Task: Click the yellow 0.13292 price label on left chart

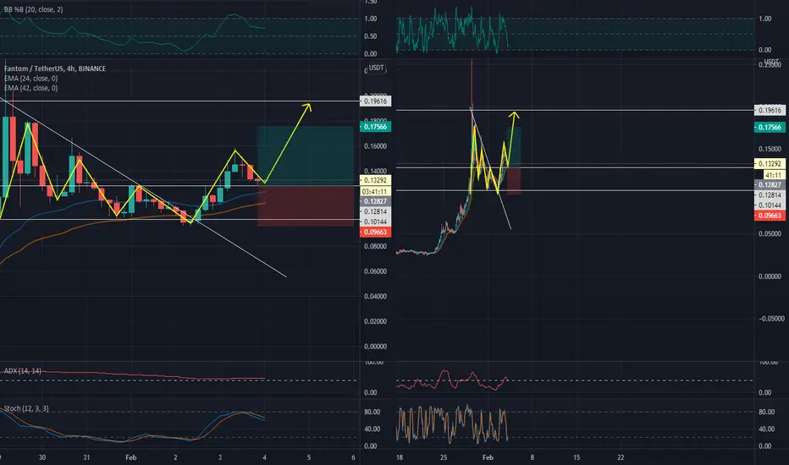Action: pyautogui.click(x=375, y=180)
